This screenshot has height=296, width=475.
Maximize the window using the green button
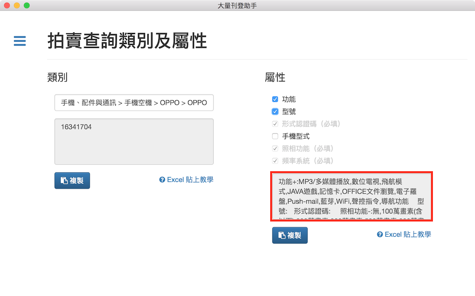pos(27,5)
